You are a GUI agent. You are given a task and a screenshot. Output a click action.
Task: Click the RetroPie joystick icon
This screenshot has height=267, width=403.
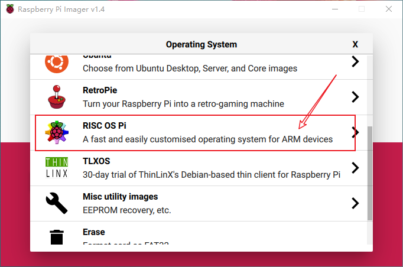pos(57,97)
